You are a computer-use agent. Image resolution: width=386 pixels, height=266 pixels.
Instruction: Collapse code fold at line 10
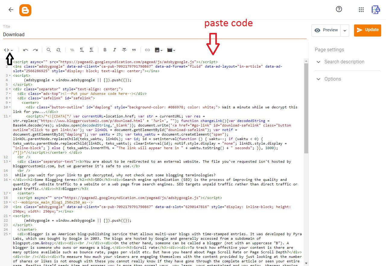11,107
